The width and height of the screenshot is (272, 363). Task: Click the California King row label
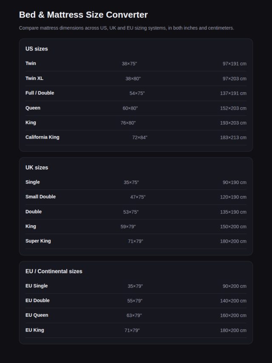pyautogui.click(x=42, y=137)
